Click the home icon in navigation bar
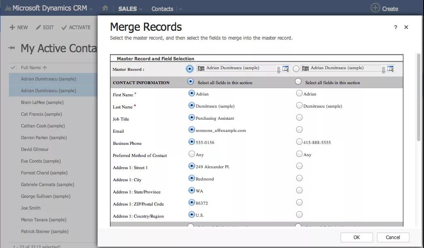 tap(105, 8)
